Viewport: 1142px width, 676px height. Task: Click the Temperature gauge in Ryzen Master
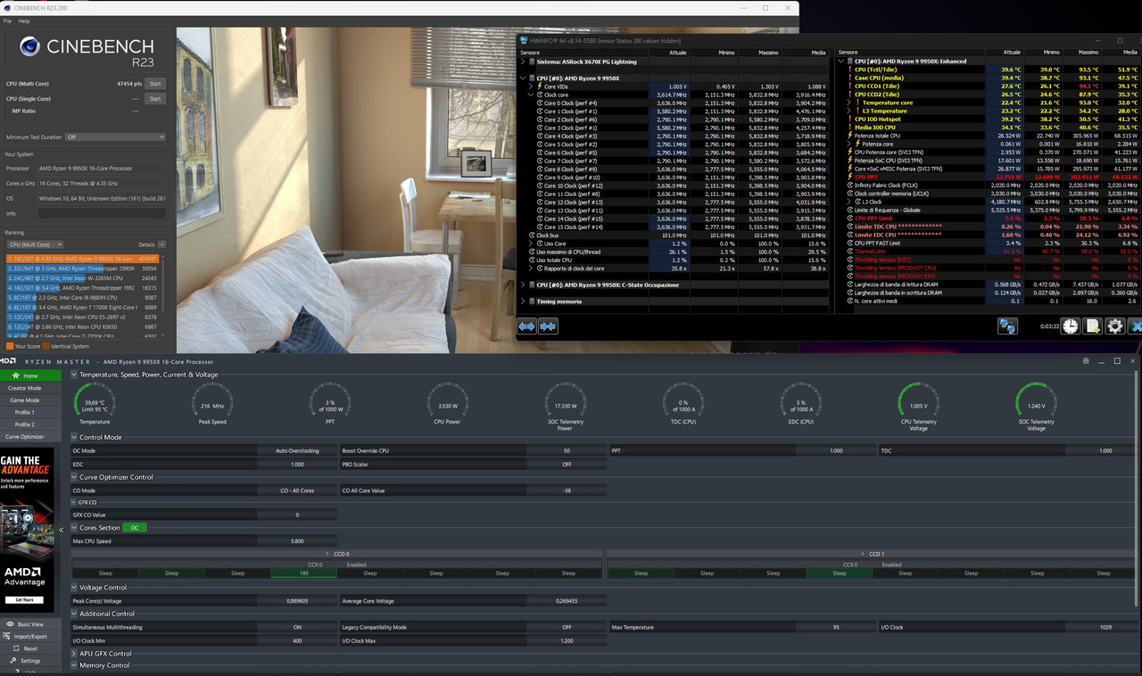[x=95, y=403]
